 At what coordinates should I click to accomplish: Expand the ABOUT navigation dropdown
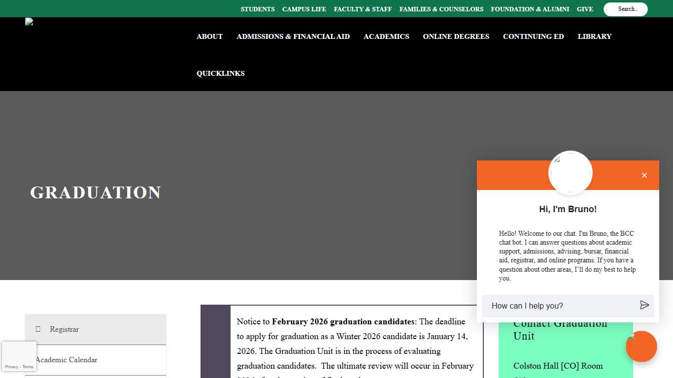coord(209,36)
